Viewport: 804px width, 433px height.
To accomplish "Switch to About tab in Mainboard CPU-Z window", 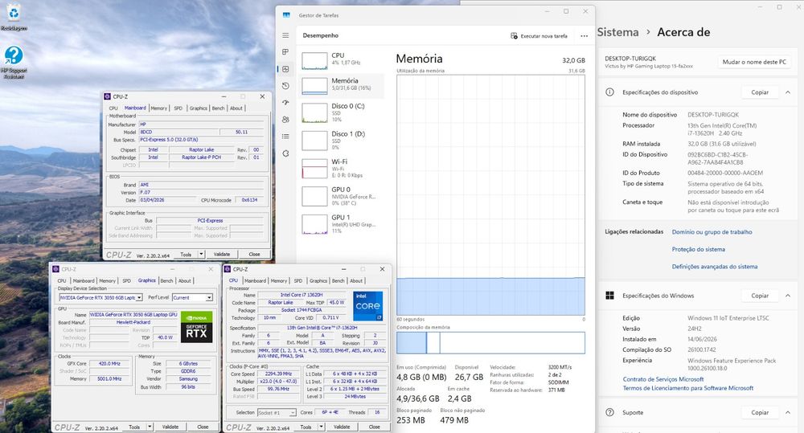I will tap(236, 108).
